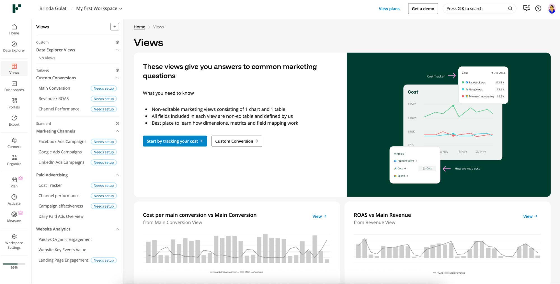The image size is (560, 284).
Task: Click View plans in the top bar
Action: point(389,9)
